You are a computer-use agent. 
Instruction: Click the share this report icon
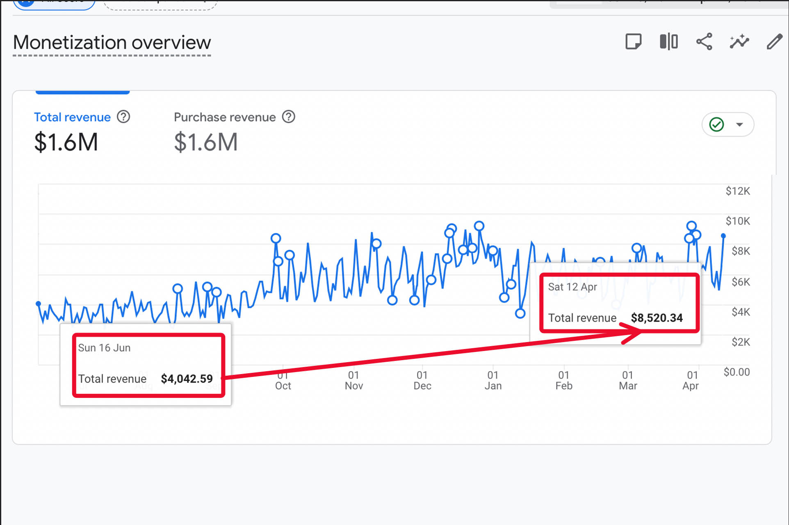point(704,41)
